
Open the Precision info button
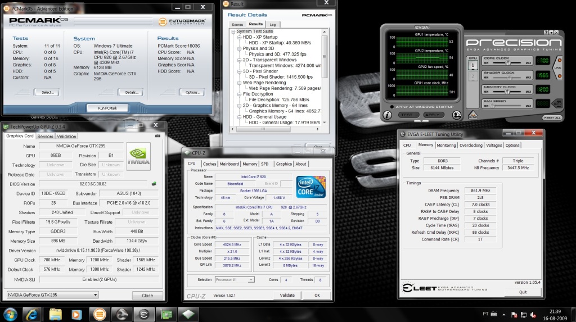387,115
